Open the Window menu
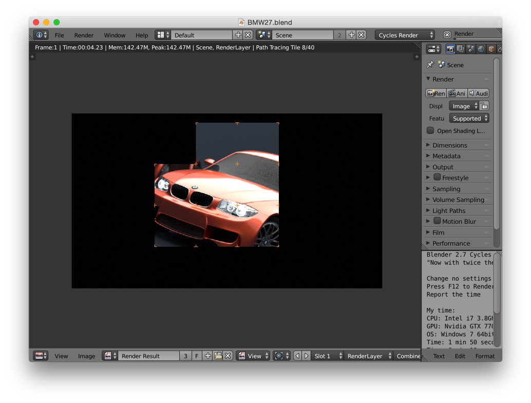Image resolution: width=531 pixels, height=403 pixels. (x=115, y=35)
